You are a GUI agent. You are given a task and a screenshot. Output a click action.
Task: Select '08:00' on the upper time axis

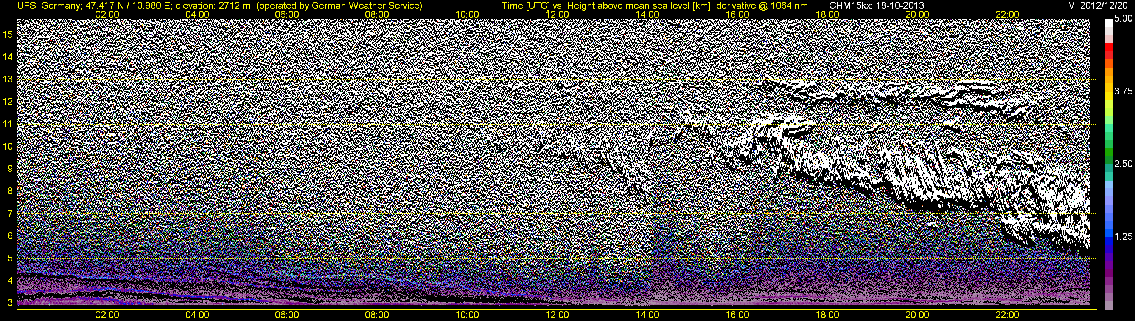coord(377,14)
